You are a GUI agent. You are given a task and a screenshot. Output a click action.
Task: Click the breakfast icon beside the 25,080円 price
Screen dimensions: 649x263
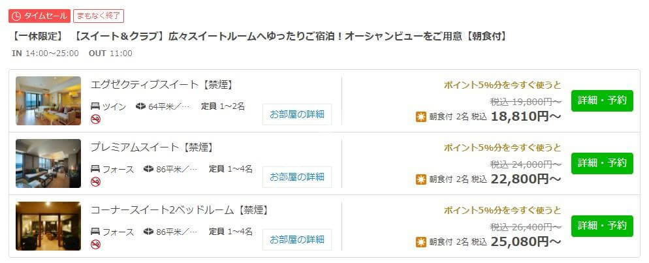pos(421,242)
